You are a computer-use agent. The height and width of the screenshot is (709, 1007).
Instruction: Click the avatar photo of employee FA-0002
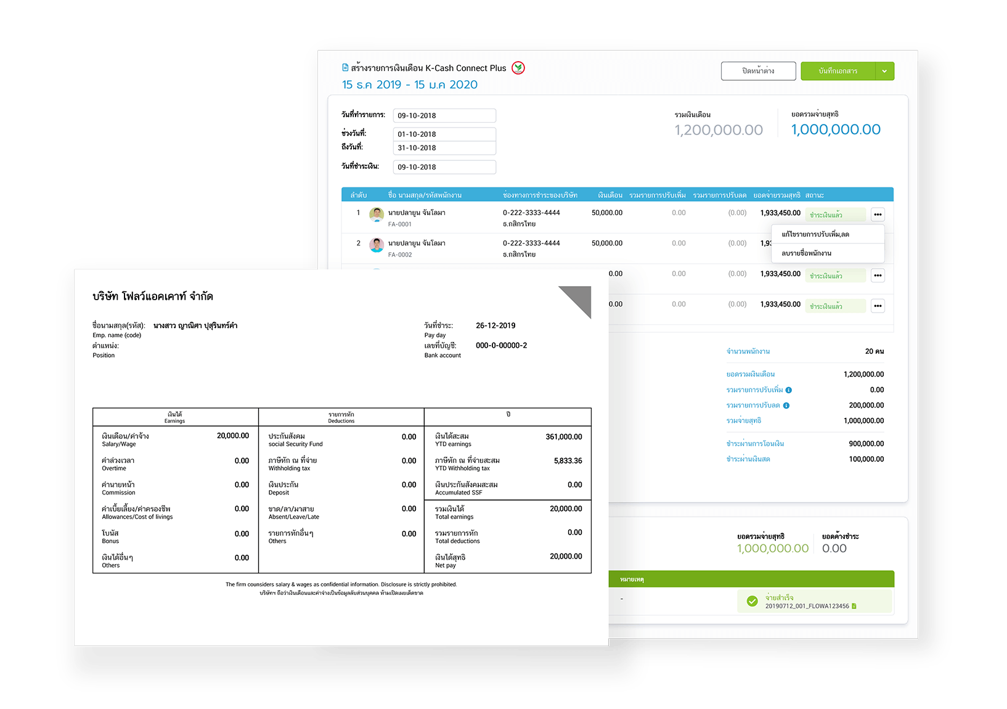coord(377,245)
